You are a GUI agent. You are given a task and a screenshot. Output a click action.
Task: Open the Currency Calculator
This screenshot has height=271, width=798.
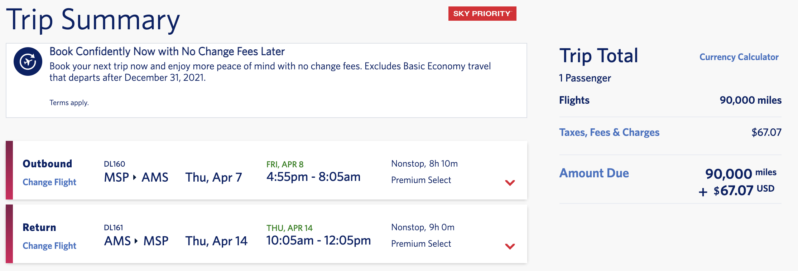(x=739, y=56)
